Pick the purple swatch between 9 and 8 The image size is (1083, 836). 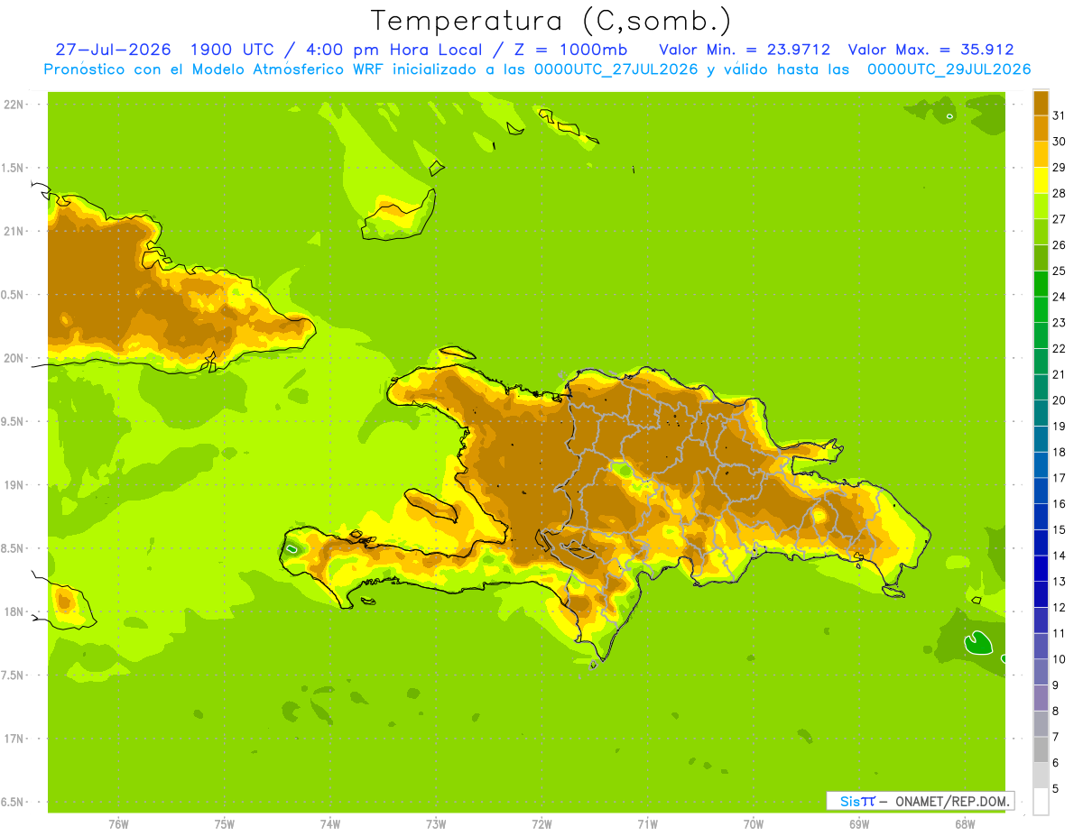point(1041,698)
